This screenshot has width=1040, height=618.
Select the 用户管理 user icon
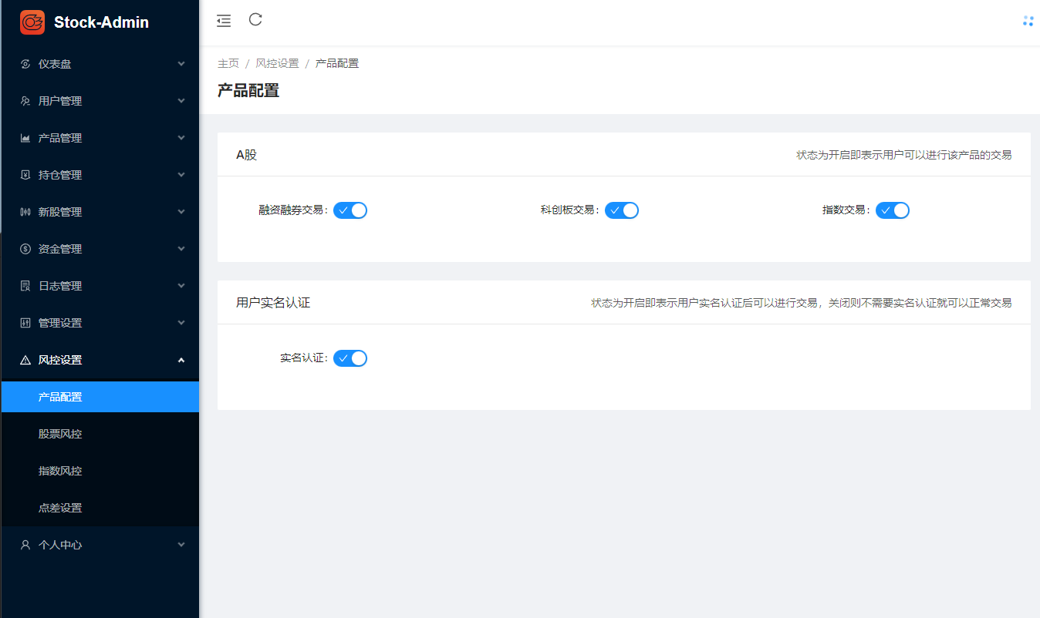(25, 100)
